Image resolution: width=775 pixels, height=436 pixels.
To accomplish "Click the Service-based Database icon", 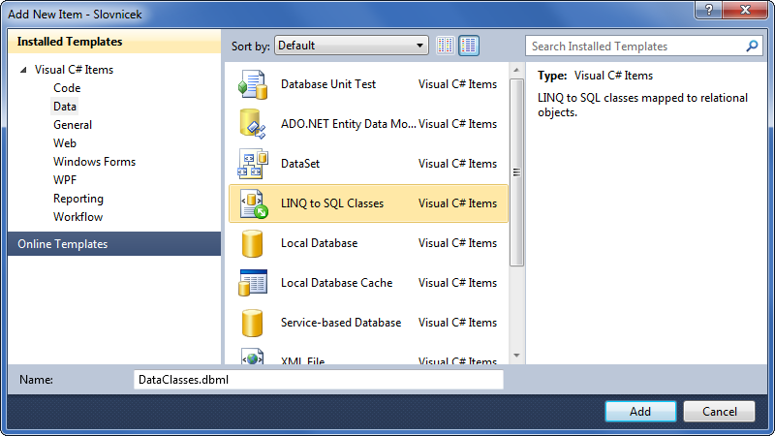I will point(252,323).
